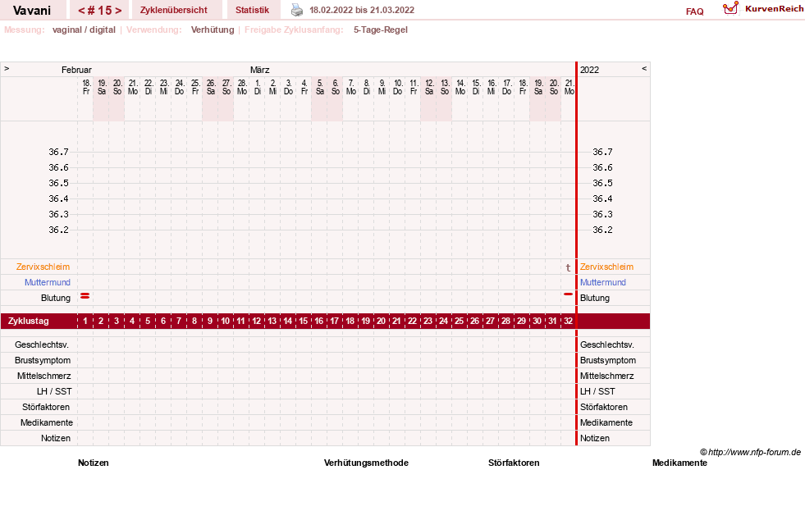This screenshot has height=511, width=805.
Task: Click date header '14. Mo'
Action: click(x=460, y=87)
